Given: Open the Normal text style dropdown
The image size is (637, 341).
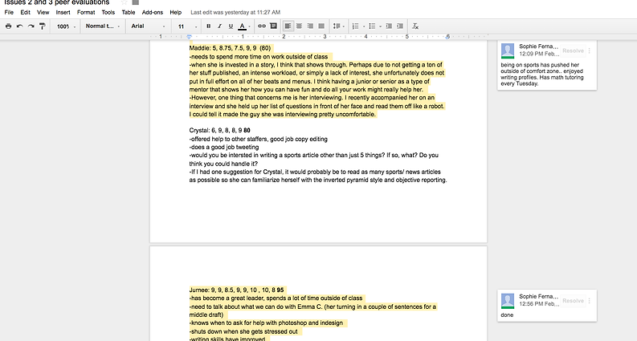Looking at the screenshot, I should coord(102,26).
